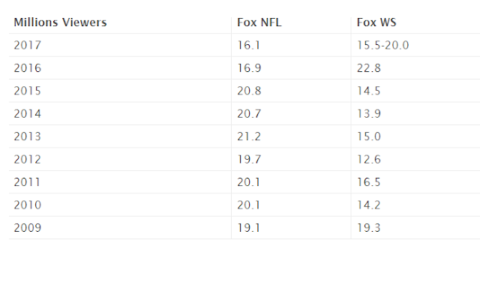Screen dimensions: 480x294
Task: Click the Fox NFL column header
Action: click(259, 22)
